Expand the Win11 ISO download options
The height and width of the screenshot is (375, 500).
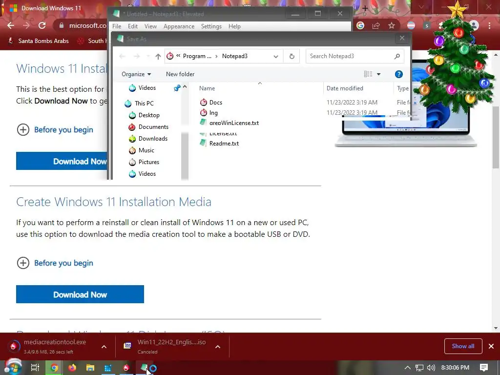(x=217, y=347)
